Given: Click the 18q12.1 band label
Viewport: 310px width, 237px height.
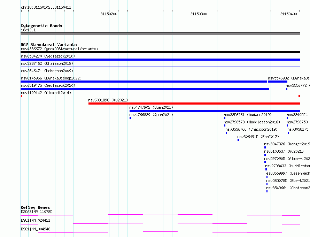Looking at the screenshot, I should [28, 30].
